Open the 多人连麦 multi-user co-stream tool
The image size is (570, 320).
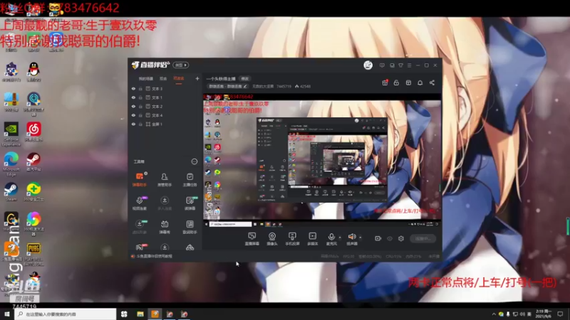pyautogui.click(x=165, y=203)
